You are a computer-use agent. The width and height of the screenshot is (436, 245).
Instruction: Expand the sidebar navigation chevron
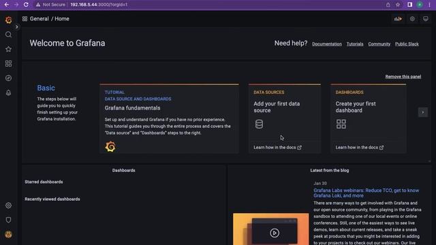tap(16, 27)
